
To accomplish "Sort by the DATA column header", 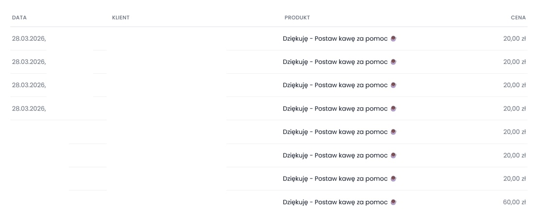I will click(19, 17).
